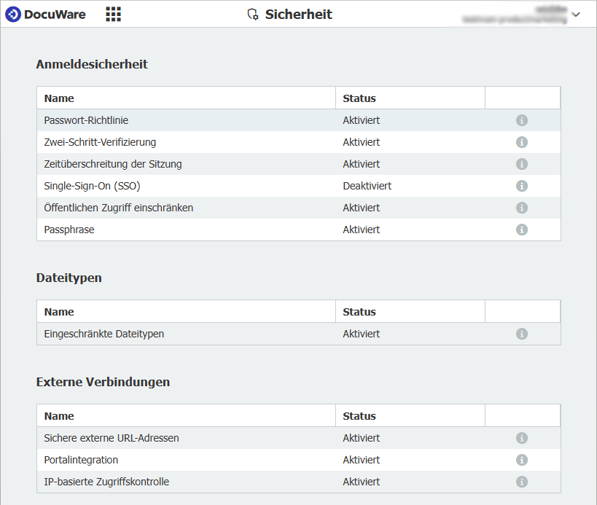Show info for Single-Sign-On (SSO)
Image resolution: width=597 pixels, height=505 pixels.
522,186
